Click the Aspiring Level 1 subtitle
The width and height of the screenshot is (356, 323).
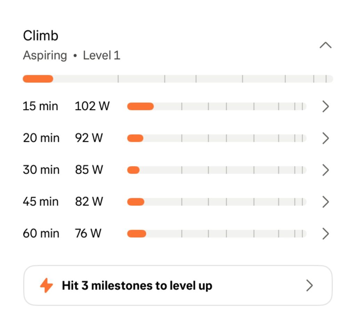[72, 55]
